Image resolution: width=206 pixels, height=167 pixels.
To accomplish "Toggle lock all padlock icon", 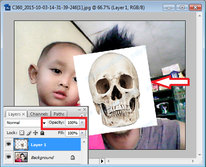I will click(42, 133).
